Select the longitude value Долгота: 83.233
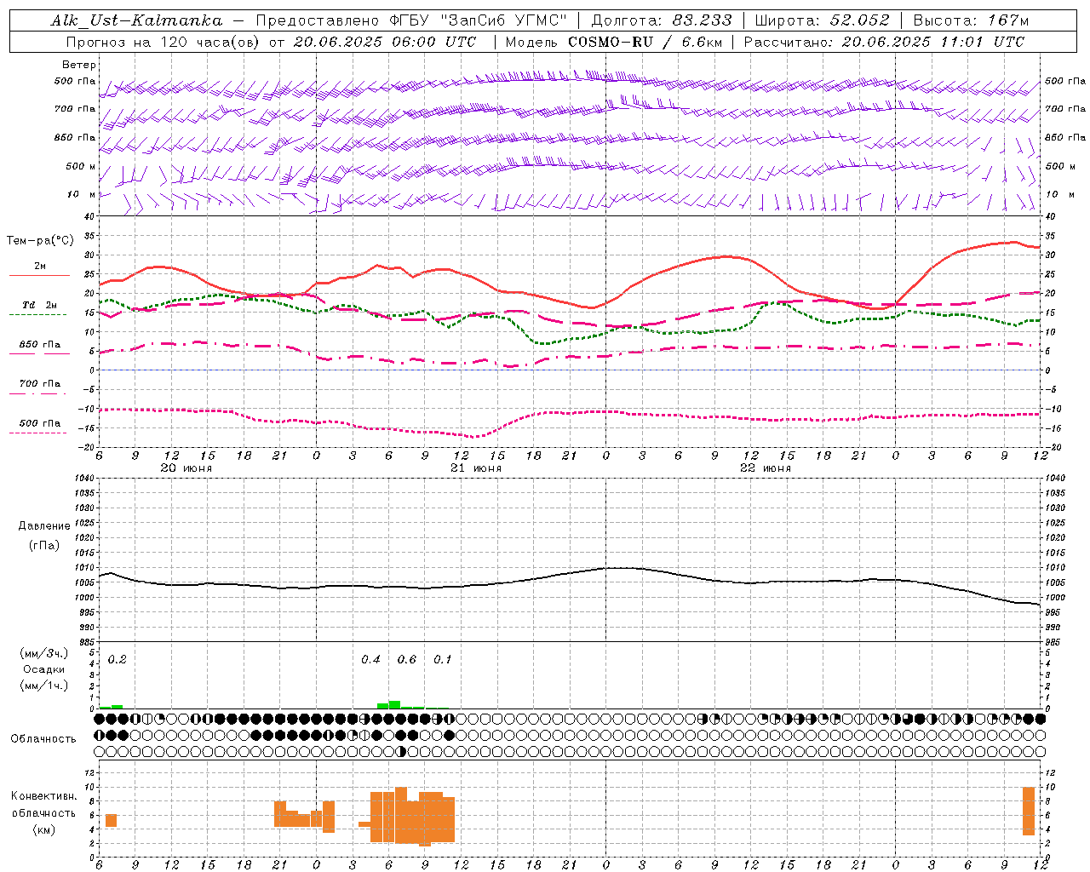The image size is (1090, 872). 661,20
